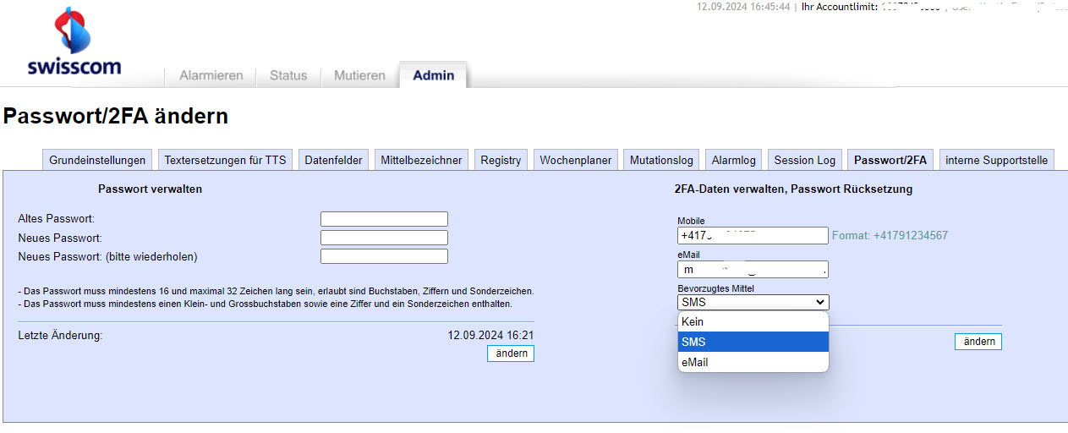Click the 2FA-Daten verwalten section title

[x=793, y=189]
